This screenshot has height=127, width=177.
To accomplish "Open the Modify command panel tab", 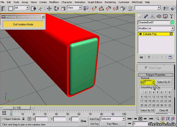I will point(146,17).
